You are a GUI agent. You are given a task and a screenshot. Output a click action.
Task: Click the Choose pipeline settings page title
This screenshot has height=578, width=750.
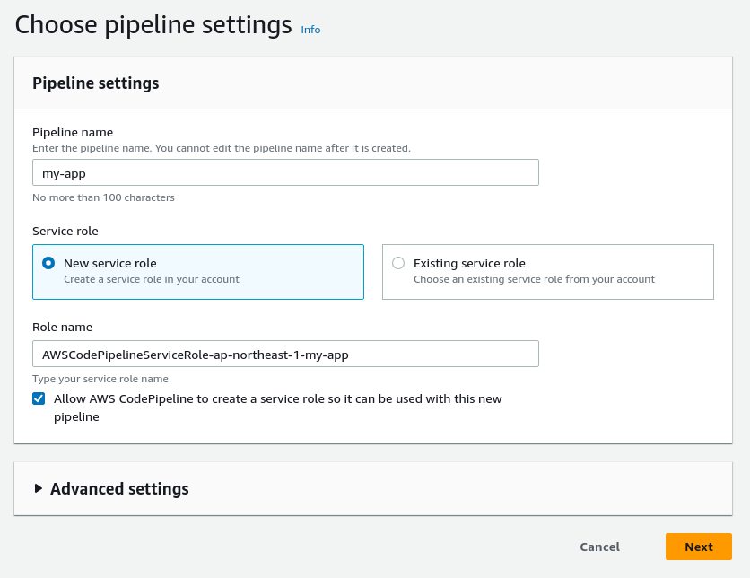click(x=153, y=25)
